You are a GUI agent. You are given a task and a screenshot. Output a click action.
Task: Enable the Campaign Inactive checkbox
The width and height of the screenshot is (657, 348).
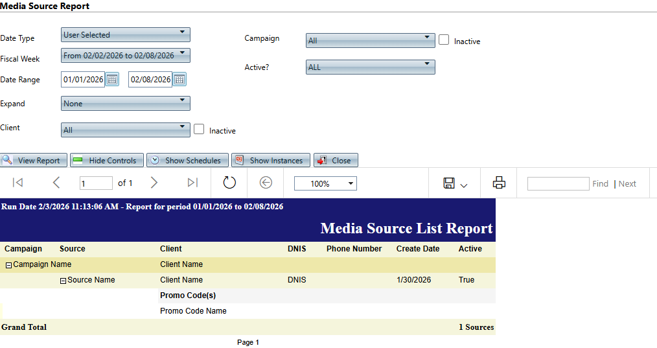pos(444,40)
